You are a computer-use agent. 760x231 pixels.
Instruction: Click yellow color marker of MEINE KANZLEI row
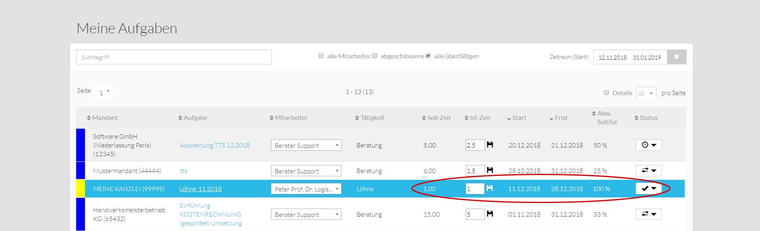81,188
